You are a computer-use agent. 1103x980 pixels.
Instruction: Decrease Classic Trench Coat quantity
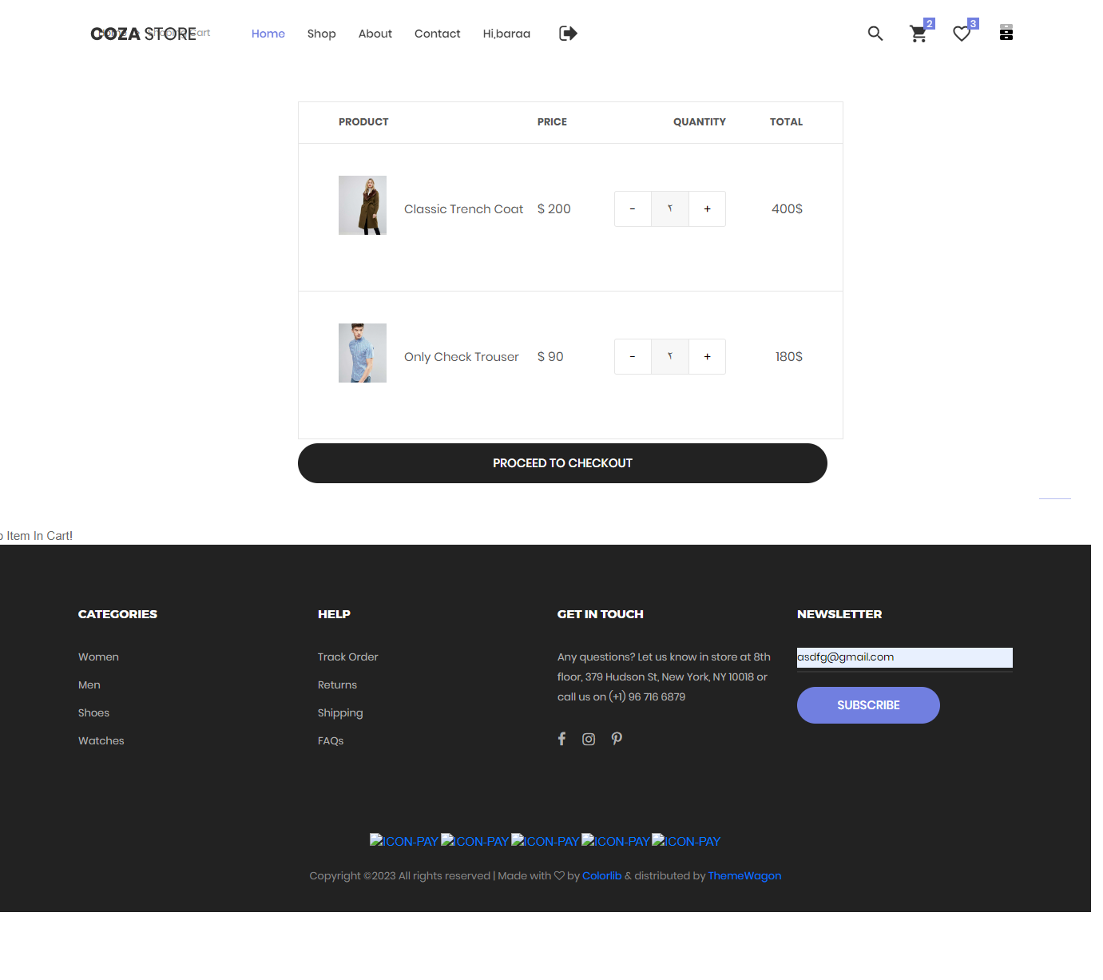coord(633,209)
